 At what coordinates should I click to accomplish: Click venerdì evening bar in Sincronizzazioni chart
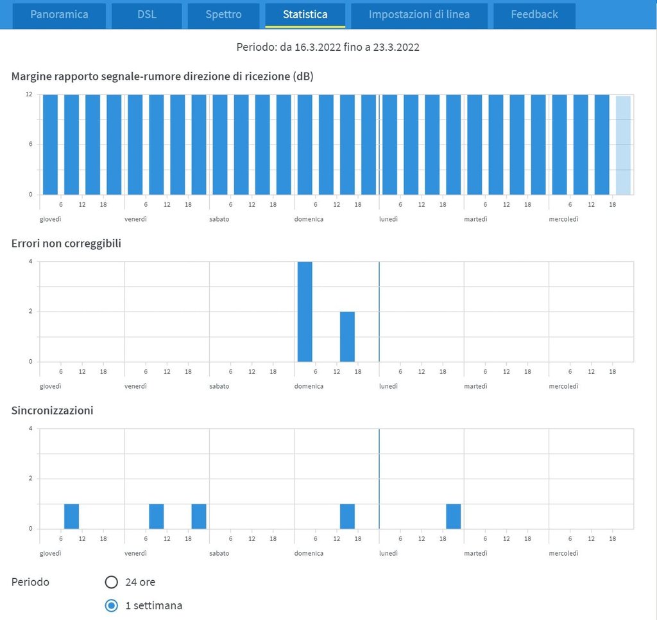(199, 516)
